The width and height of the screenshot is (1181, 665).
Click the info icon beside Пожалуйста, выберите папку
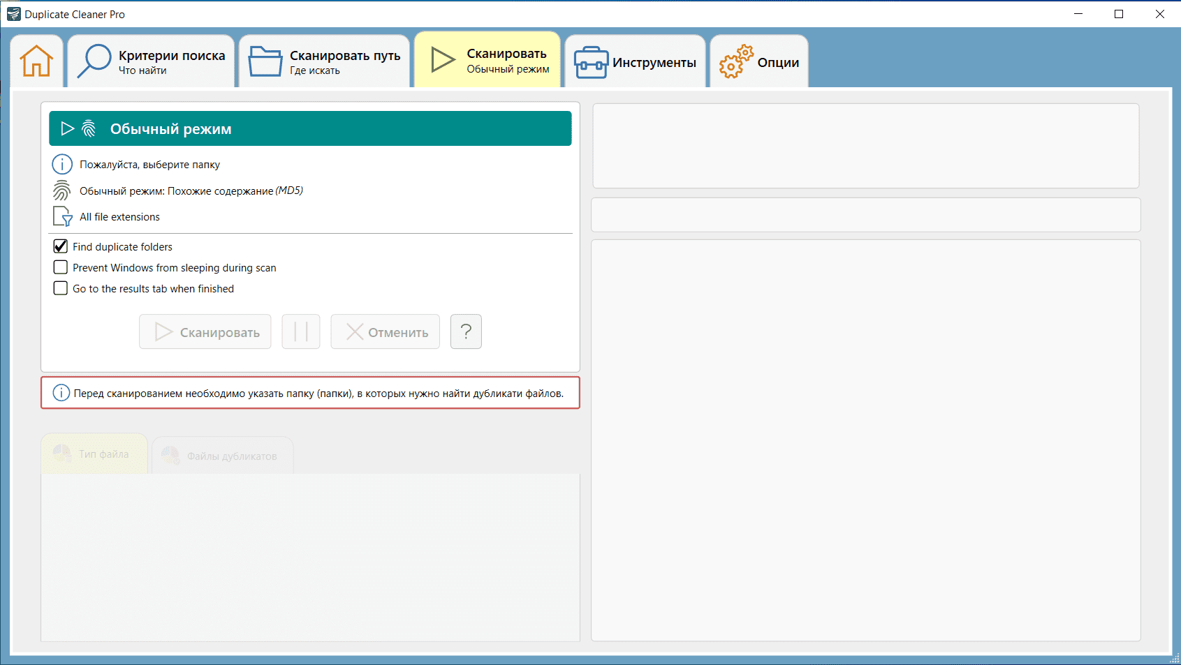pyautogui.click(x=62, y=165)
